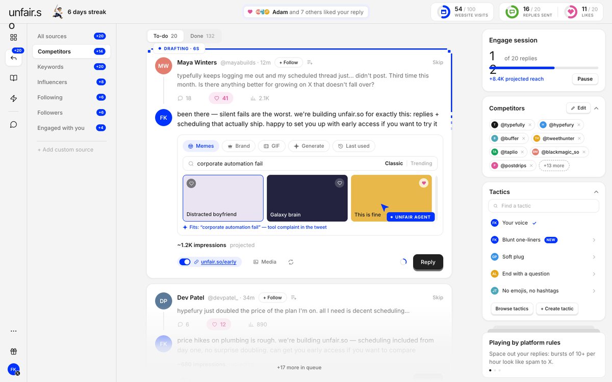Remove @tweethunter from competitors

(579, 138)
